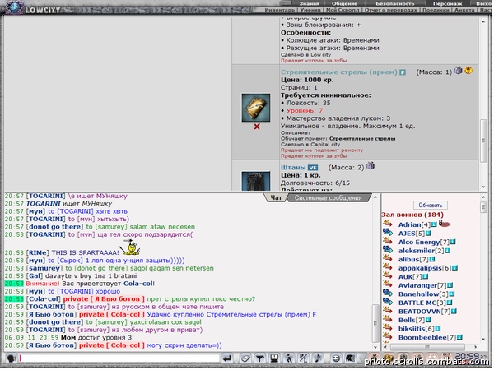Click the yellow round icon on Стремительные стрелы row
Screen dimensions: 494x370
[468, 71]
